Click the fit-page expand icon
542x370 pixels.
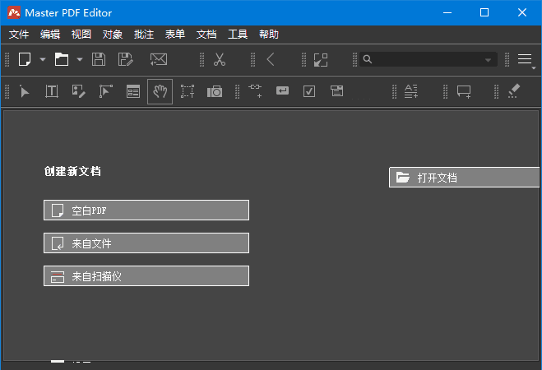(x=321, y=60)
